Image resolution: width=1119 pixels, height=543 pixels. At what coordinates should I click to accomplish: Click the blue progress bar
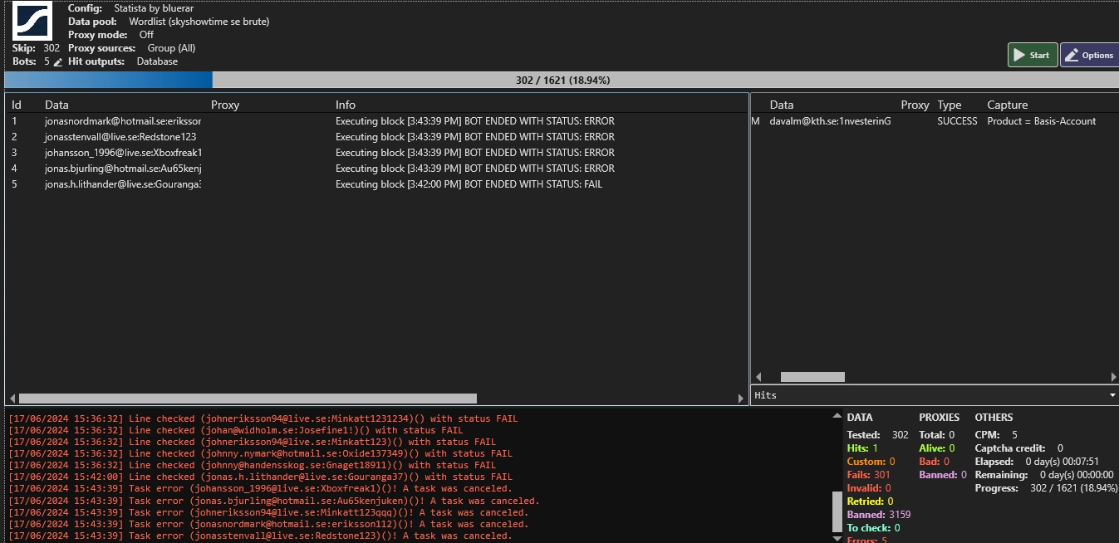[x=108, y=80]
